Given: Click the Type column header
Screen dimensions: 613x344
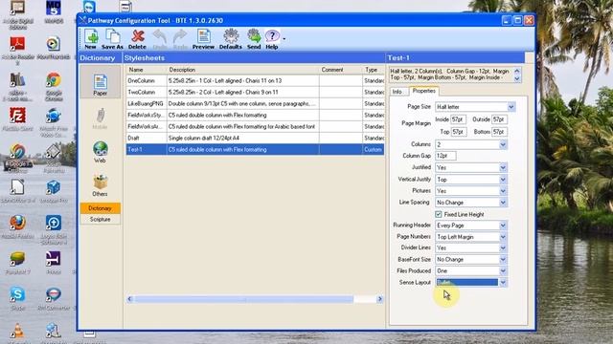Looking at the screenshot, I should (374, 70).
